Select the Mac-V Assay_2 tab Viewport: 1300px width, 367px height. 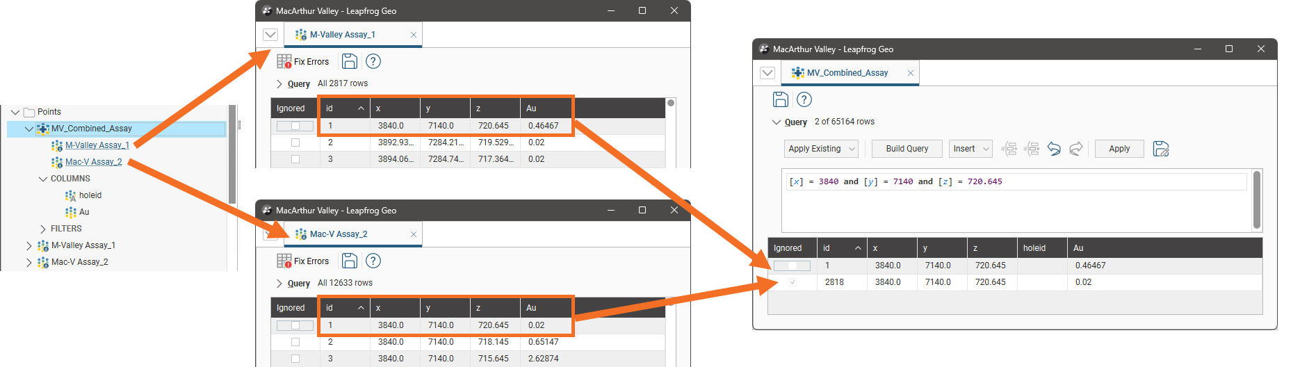(x=338, y=234)
